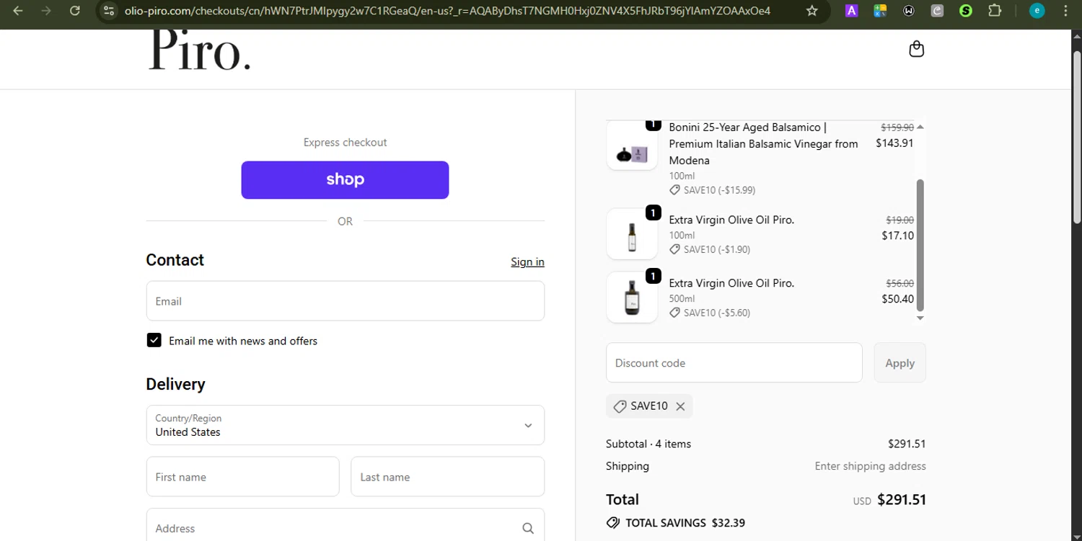1082x541 pixels.
Task: Open the colorful grid extension icon
Action: tap(880, 11)
